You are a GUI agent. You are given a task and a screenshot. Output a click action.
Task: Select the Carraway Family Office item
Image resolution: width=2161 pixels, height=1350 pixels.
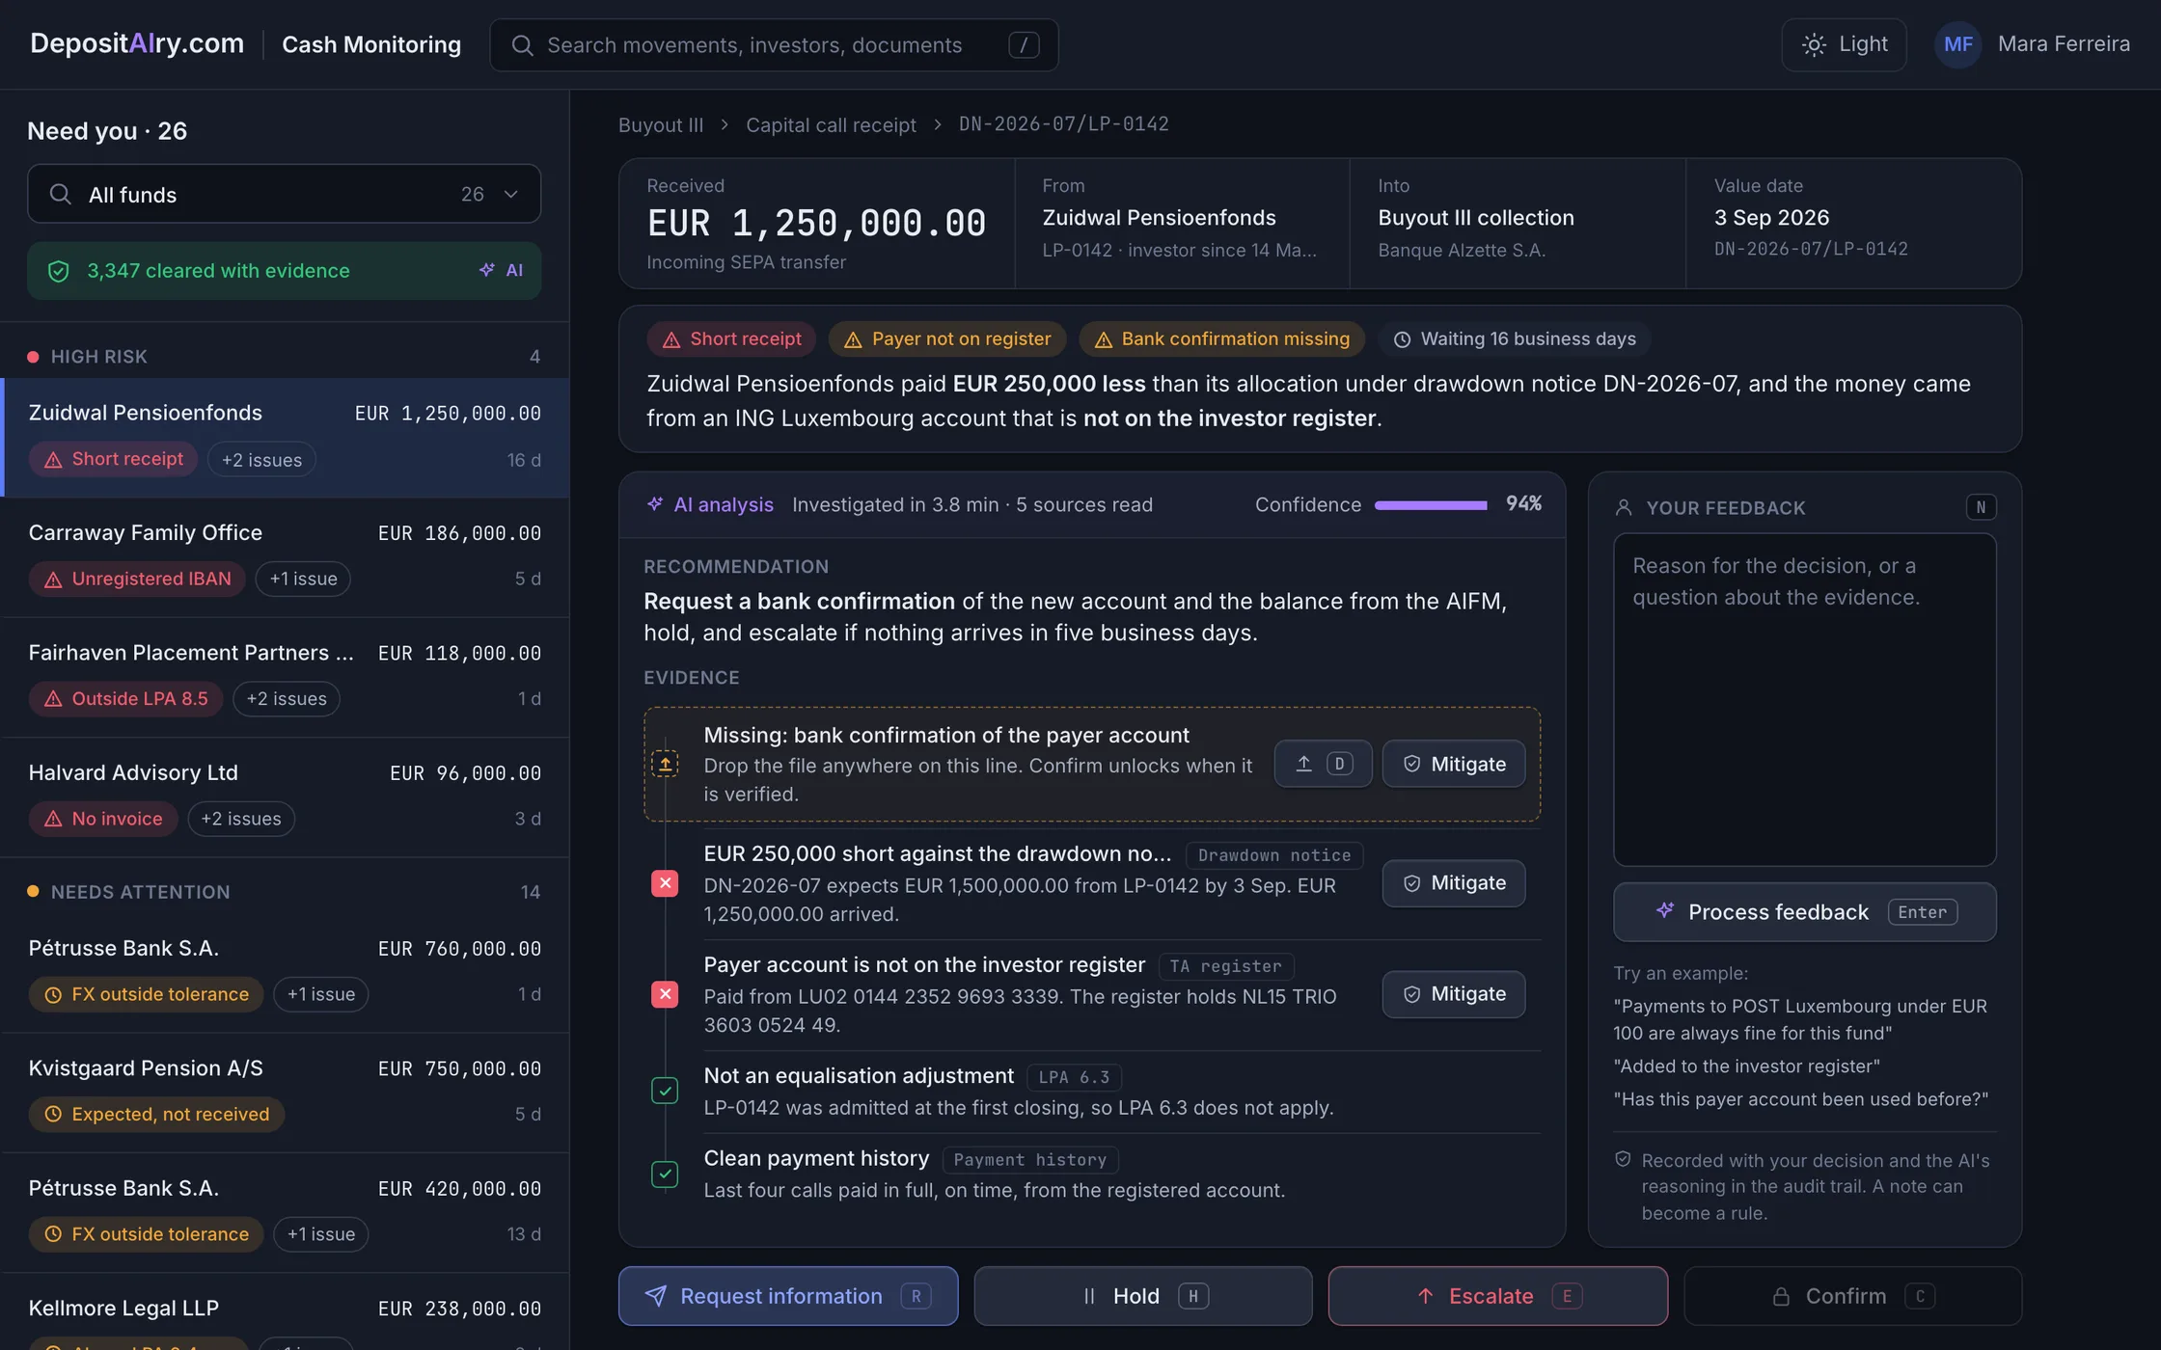pos(284,556)
